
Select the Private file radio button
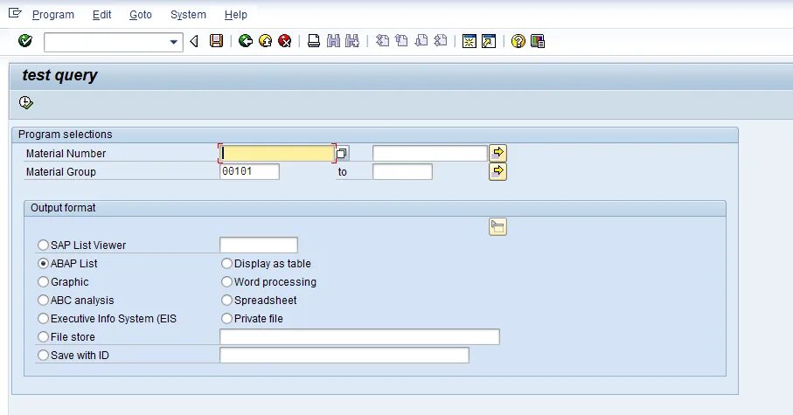coord(226,318)
